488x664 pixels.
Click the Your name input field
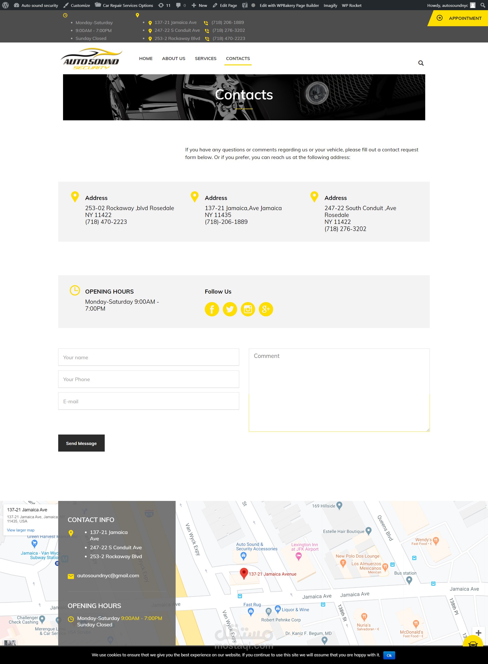pyautogui.click(x=148, y=357)
